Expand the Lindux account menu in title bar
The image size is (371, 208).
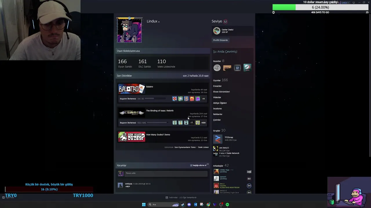tap(345, 3)
